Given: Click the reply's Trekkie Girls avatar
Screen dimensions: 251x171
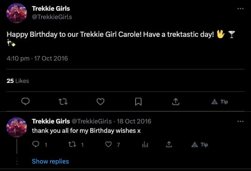Looking at the screenshot, I should (x=17, y=128).
